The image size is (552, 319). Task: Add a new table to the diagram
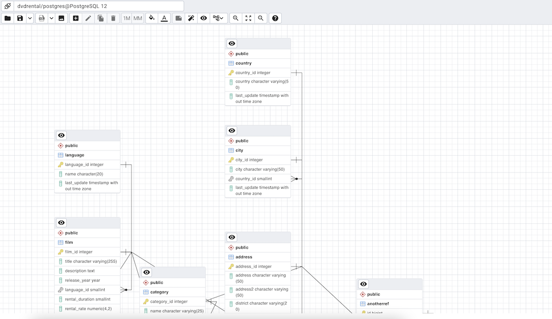[x=76, y=18]
